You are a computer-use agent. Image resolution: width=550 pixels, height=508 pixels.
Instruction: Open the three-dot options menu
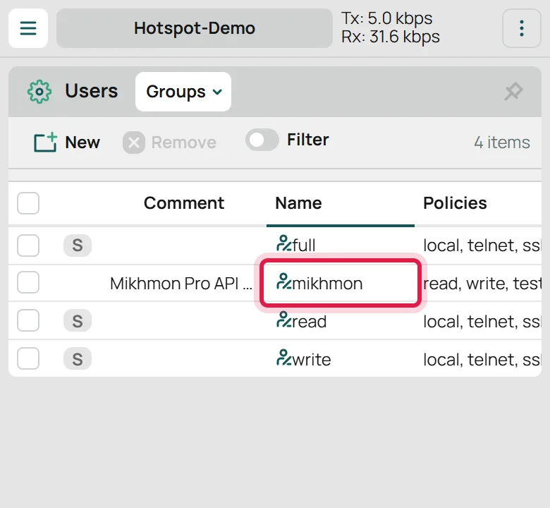click(522, 28)
